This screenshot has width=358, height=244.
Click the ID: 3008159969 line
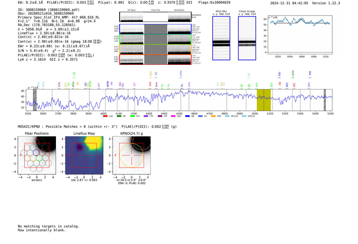[49, 10]
